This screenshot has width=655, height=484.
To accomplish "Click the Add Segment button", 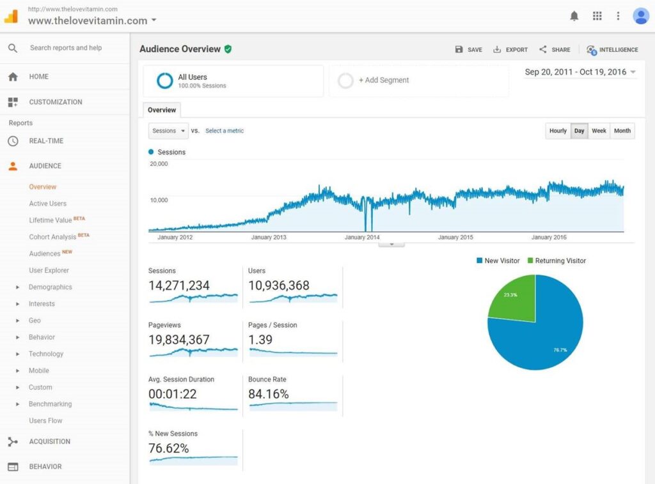I will (x=383, y=80).
